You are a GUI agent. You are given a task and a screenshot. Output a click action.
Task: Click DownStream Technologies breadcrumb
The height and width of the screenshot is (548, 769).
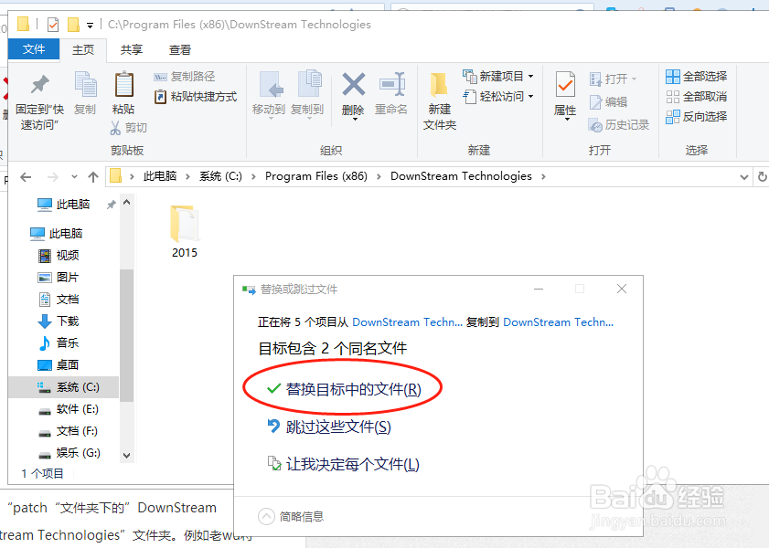[x=461, y=176]
